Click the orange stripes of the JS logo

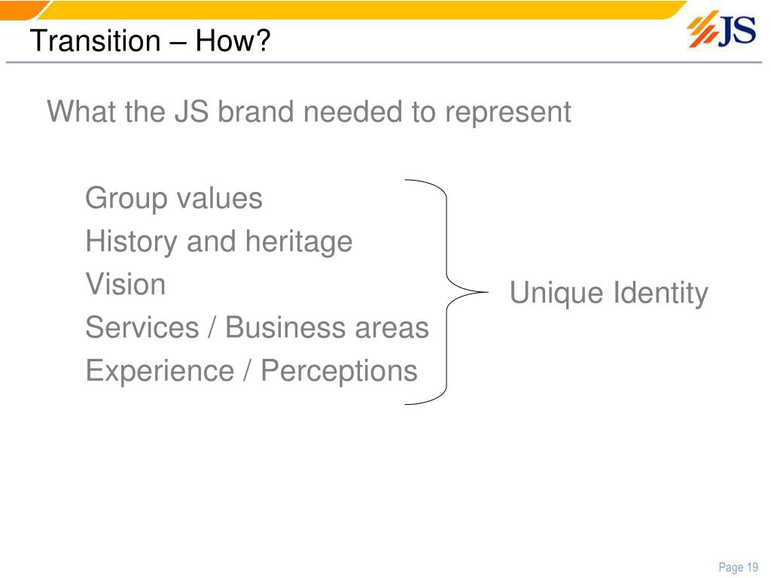703,29
